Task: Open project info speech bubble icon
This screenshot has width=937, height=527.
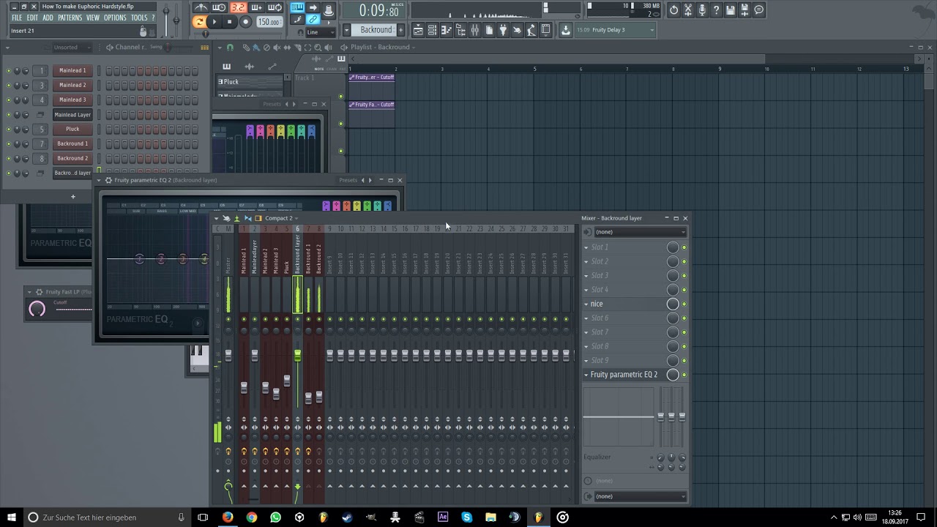Action: 759,10
